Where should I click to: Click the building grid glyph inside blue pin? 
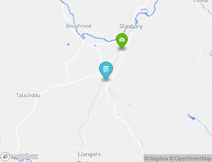point(106,69)
